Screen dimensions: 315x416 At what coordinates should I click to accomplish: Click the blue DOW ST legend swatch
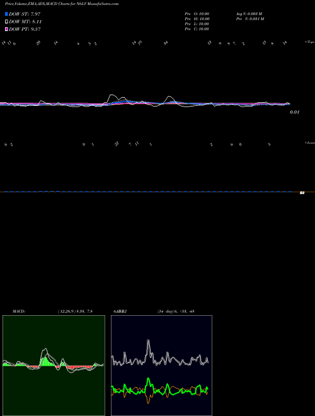point(7,14)
